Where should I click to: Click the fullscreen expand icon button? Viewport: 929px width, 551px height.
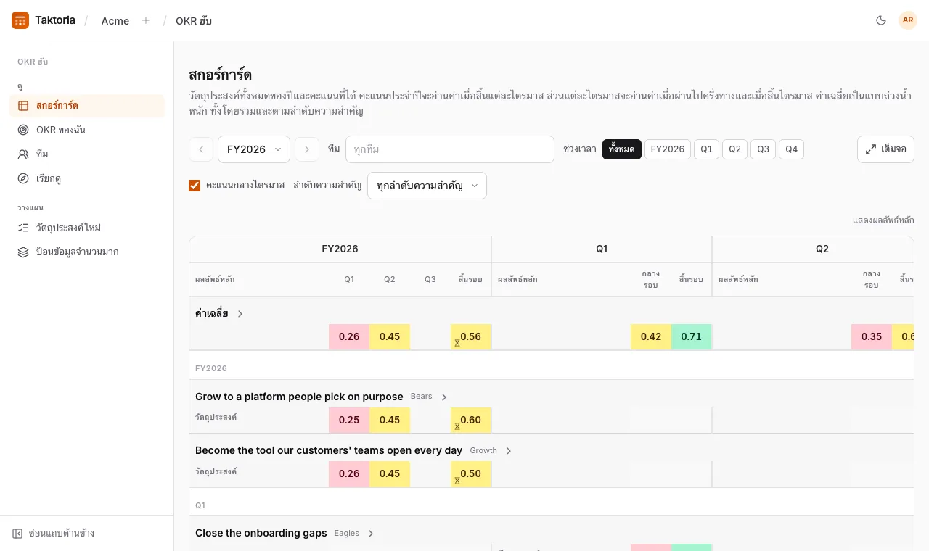click(x=885, y=149)
